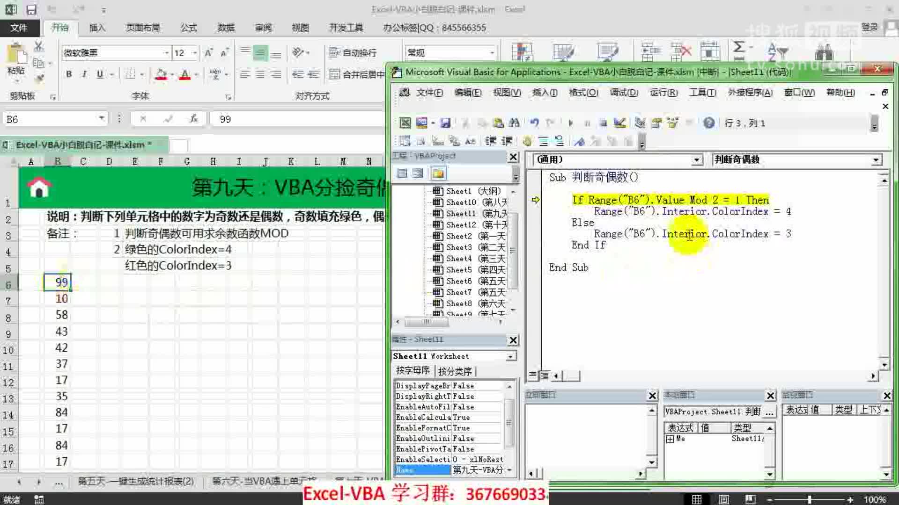Click the Undo icon in the VBA toolbar

coord(534,123)
